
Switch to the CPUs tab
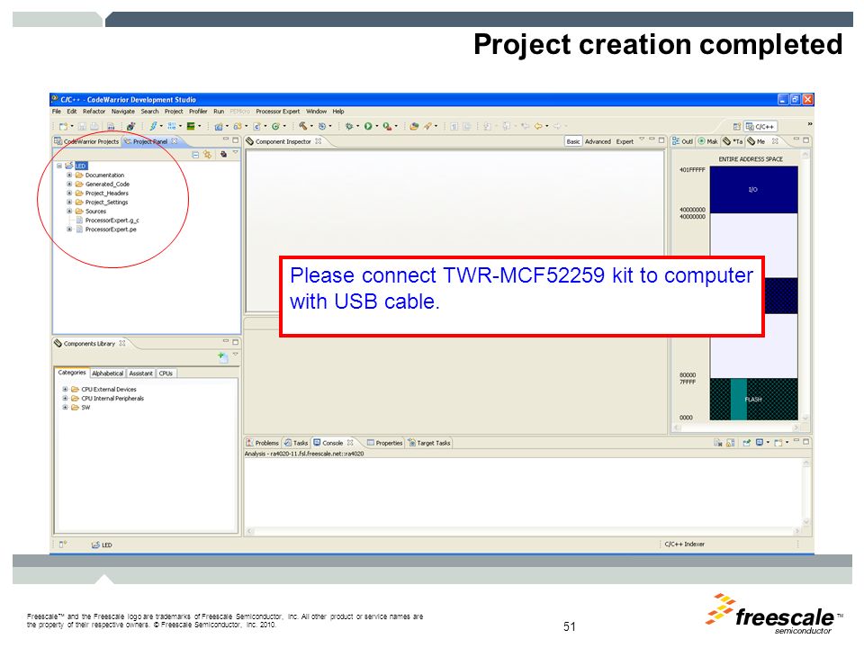coord(166,373)
